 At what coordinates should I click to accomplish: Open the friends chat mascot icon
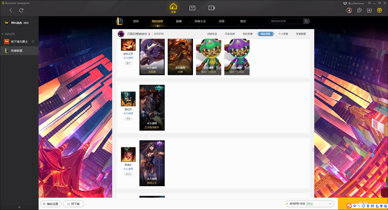[359, 10]
